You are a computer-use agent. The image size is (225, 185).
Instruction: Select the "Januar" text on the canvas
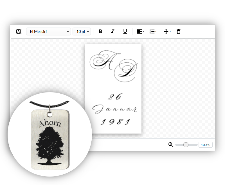114,109
